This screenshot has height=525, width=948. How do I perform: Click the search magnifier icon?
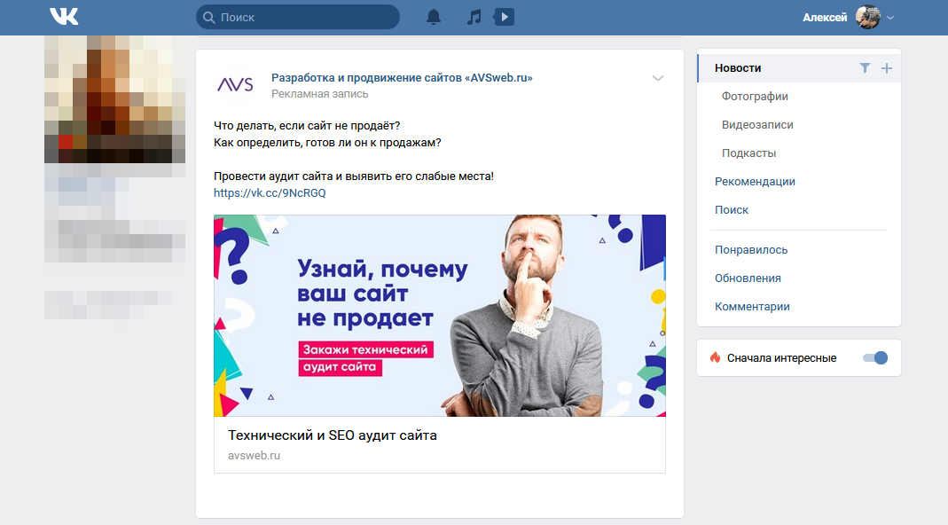209,18
